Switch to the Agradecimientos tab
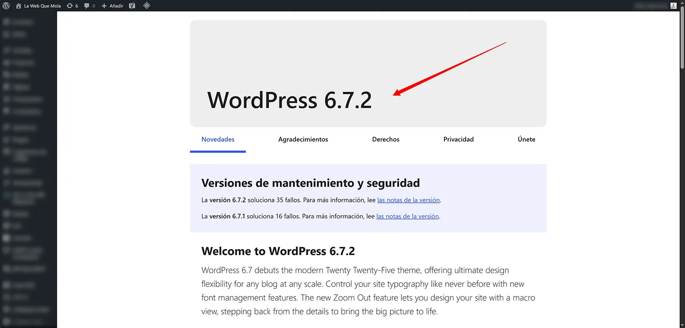Image resolution: width=685 pixels, height=328 pixels. (303, 139)
